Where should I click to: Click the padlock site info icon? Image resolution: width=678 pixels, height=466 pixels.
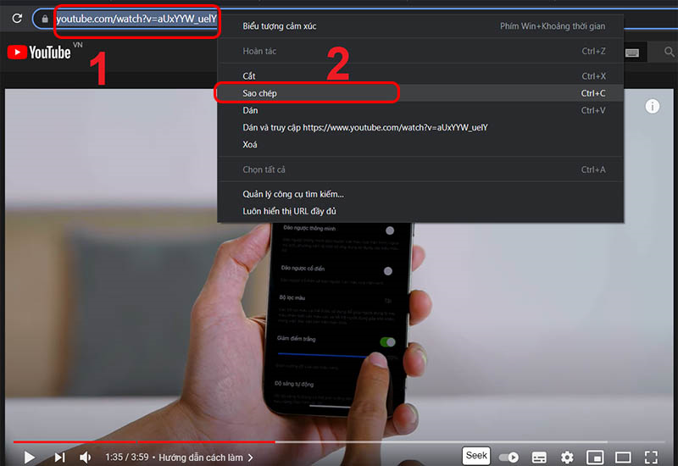coord(45,19)
